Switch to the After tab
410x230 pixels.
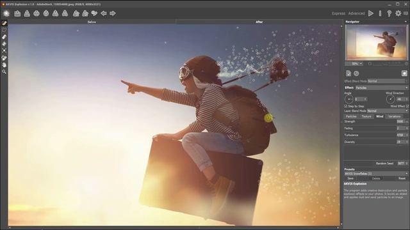click(x=259, y=22)
